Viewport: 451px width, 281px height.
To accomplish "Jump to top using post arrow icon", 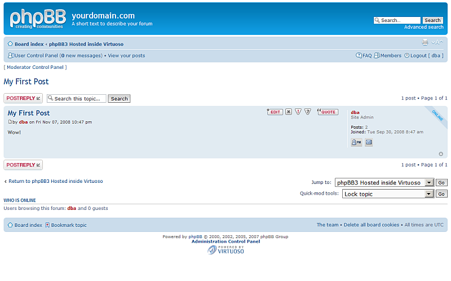I will click(441, 153).
